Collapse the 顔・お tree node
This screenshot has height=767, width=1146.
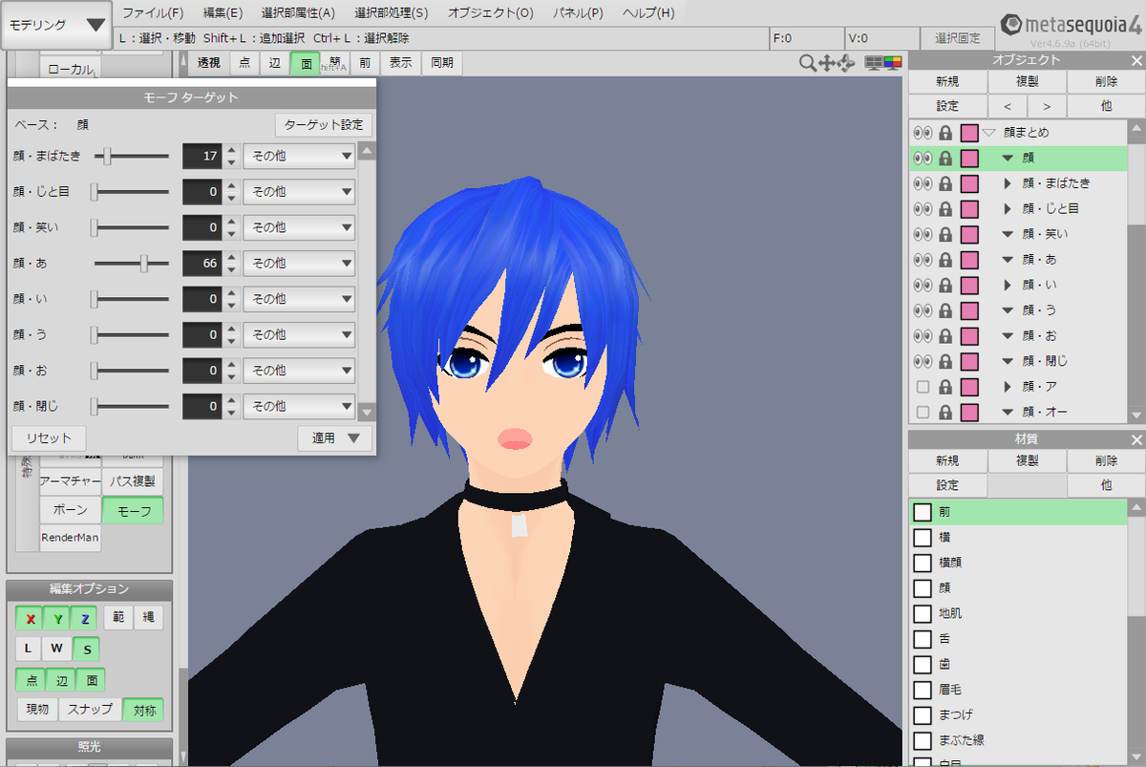tap(1007, 336)
